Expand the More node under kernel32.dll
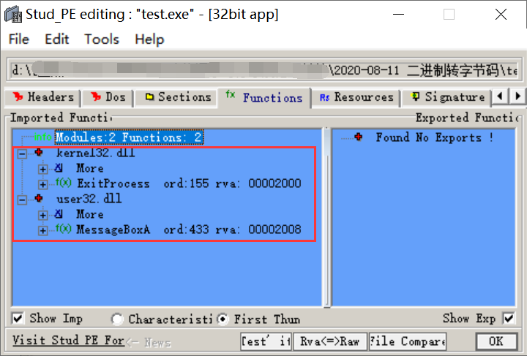527x356 pixels. click(x=42, y=169)
